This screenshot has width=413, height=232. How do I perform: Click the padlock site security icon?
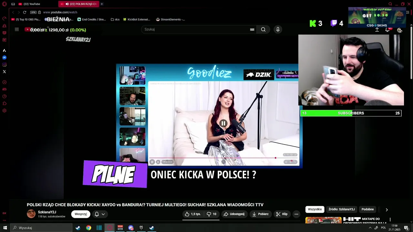[x=39, y=12]
